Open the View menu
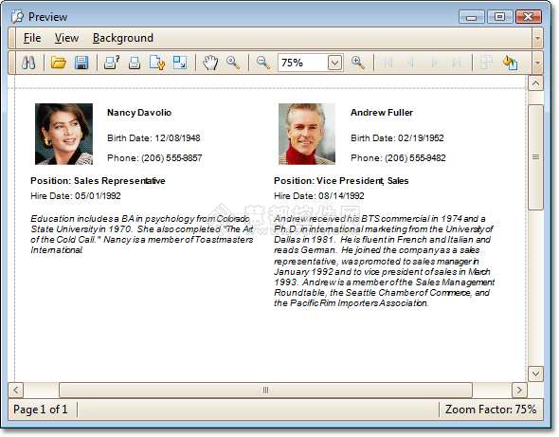The width and height of the screenshot is (559, 437). pos(66,38)
